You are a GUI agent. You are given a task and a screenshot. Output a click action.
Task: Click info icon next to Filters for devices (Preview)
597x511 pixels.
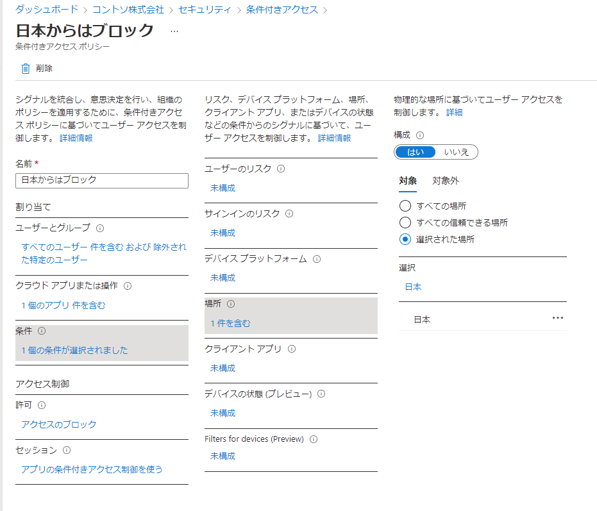coord(314,439)
